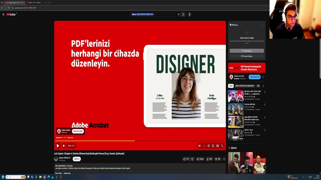
Task: Open Monica panel options menu
Action: (x=263, y=25)
